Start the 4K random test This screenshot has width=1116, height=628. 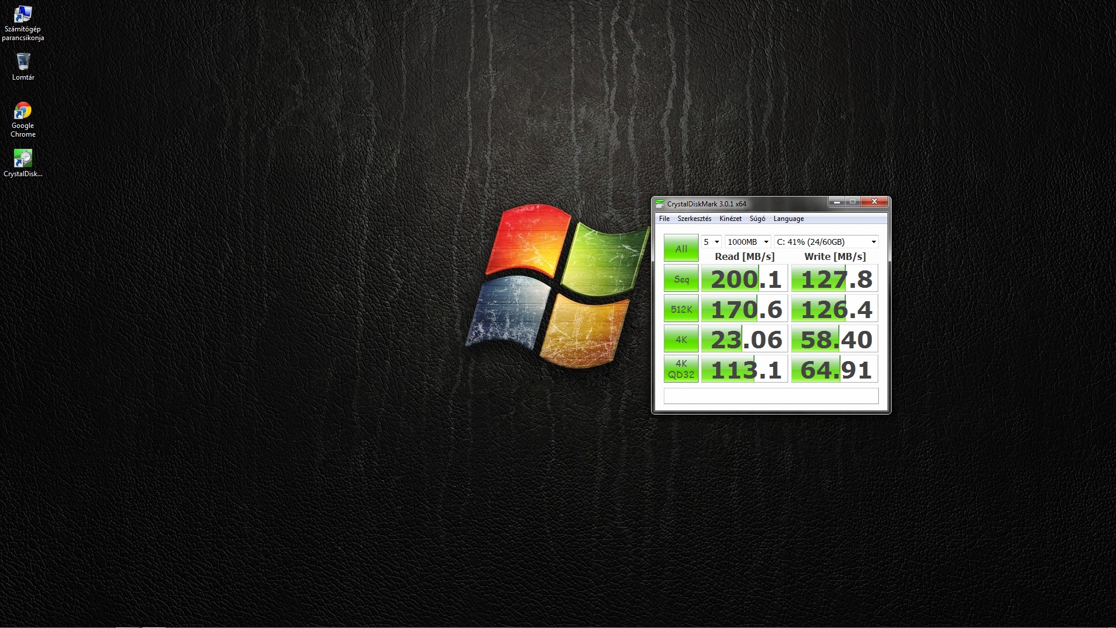click(x=681, y=340)
